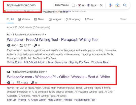Click Wordtune keyword icon showing 0

[x=36, y=45]
